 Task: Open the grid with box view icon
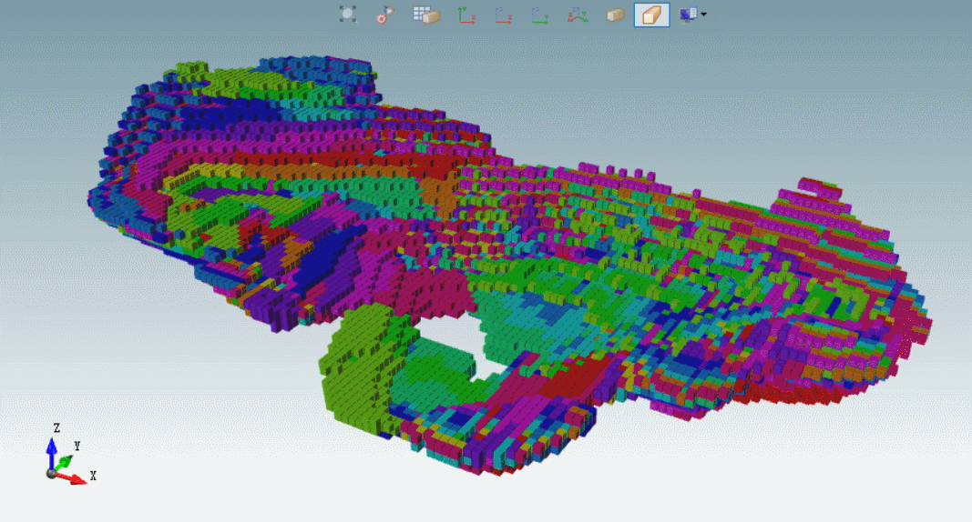(x=425, y=15)
